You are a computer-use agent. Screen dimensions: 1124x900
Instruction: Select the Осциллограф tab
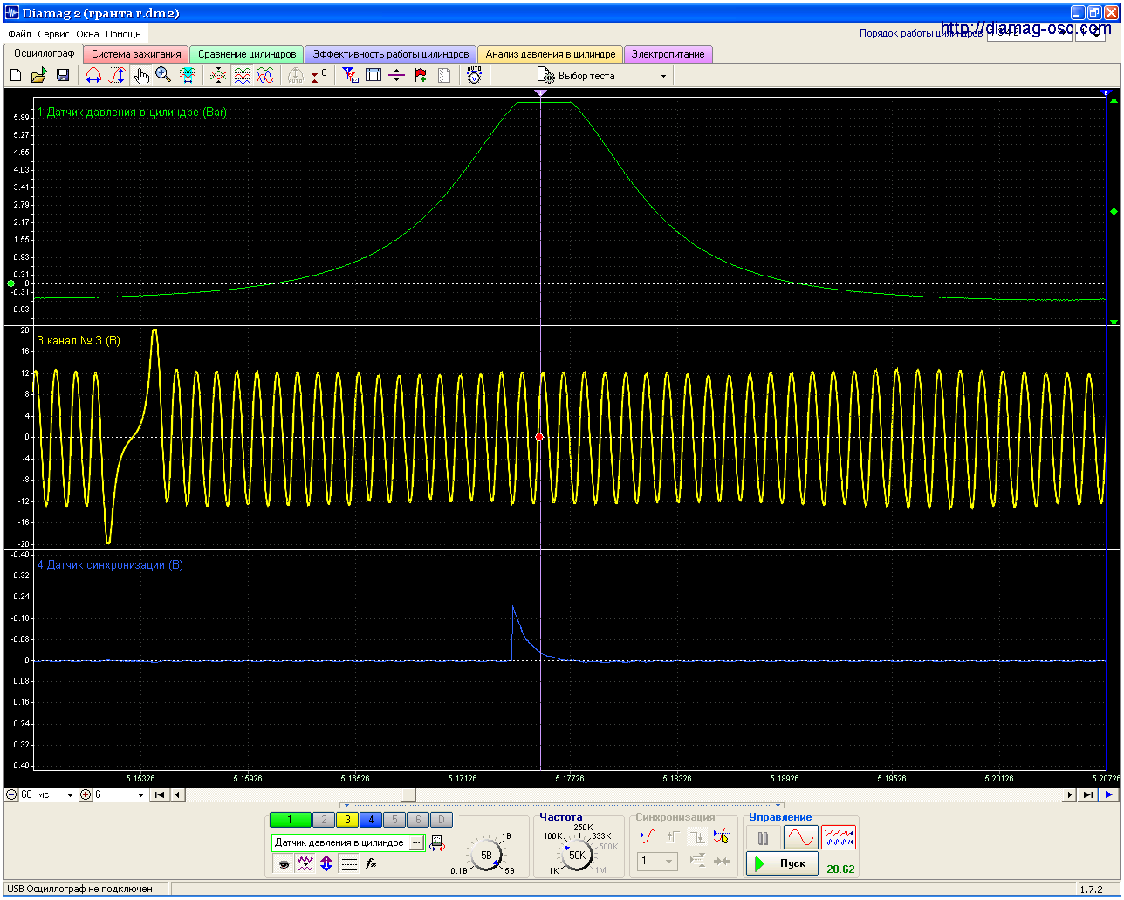coord(45,53)
